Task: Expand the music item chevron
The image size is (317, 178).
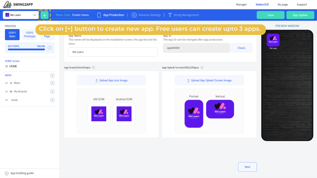Action: coord(7,100)
